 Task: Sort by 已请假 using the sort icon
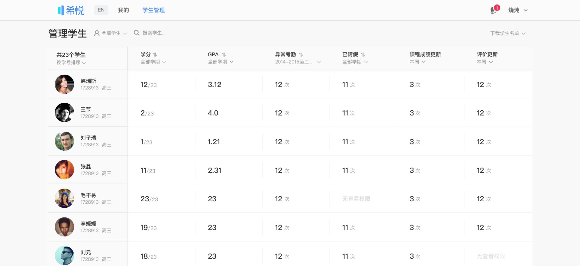click(363, 55)
